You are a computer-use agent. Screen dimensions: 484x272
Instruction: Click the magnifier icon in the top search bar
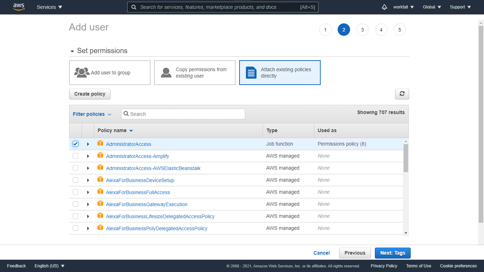pyautogui.click(x=134, y=7)
